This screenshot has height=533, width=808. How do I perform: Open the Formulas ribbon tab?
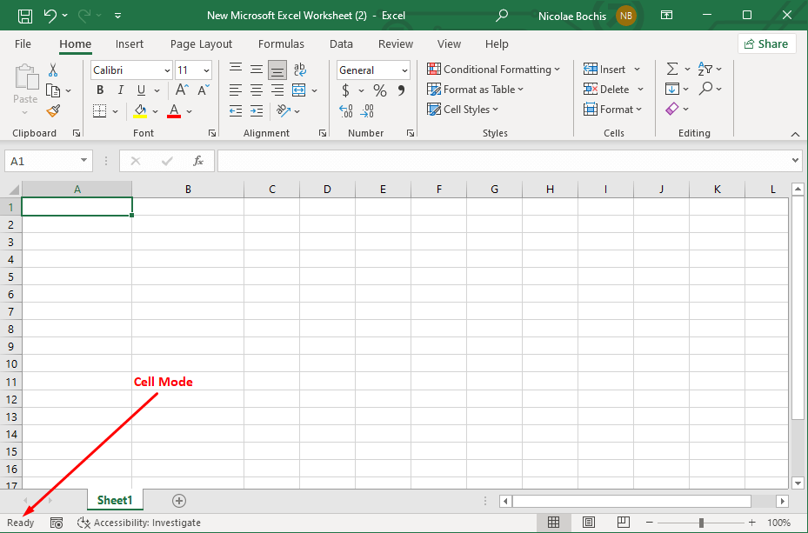[x=281, y=43]
